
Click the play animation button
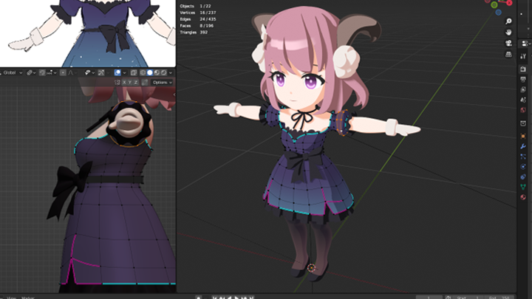click(x=236, y=298)
